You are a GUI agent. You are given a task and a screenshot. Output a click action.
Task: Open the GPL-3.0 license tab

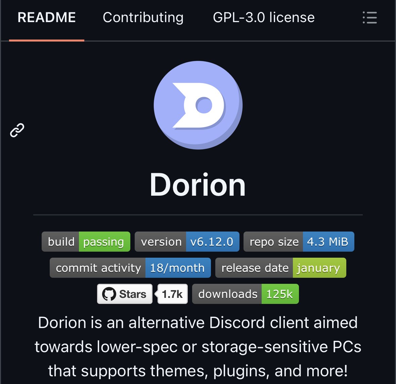coord(264,17)
